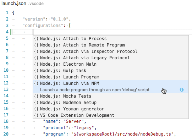192x137 pixels.
Task: Click the "configurations" key on line 3
Action: [43, 26]
